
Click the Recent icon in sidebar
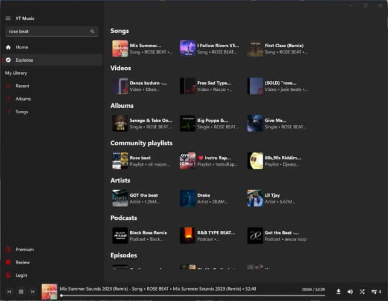coord(8,86)
